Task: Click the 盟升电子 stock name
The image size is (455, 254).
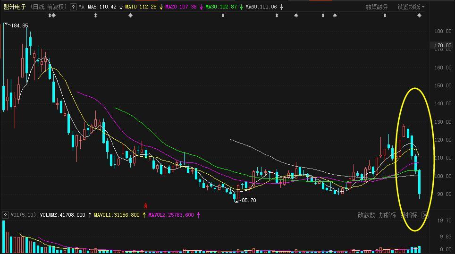Action: click(x=14, y=7)
